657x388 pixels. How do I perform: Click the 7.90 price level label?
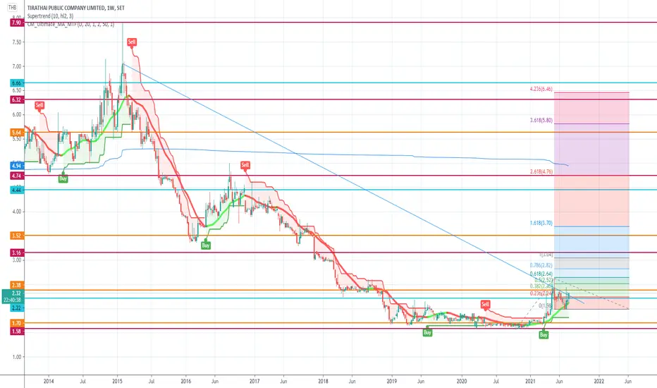16,23
